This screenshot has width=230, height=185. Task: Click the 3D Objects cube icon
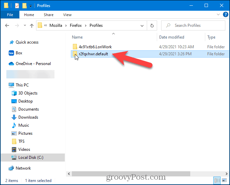(x=14, y=93)
